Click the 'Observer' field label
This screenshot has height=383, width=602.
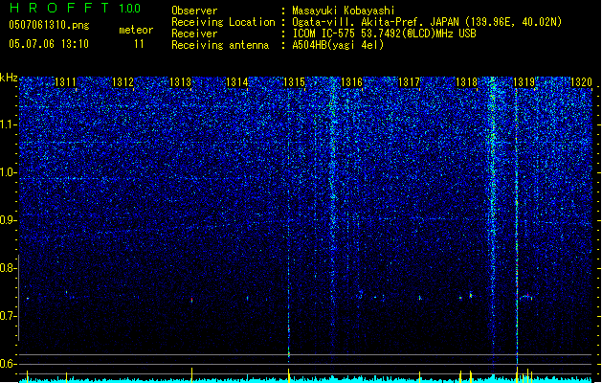pos(194,11)
